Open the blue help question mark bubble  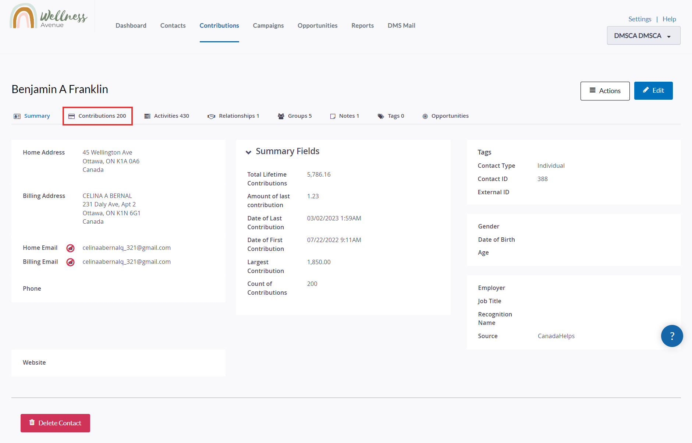click(x=672, y=336)
